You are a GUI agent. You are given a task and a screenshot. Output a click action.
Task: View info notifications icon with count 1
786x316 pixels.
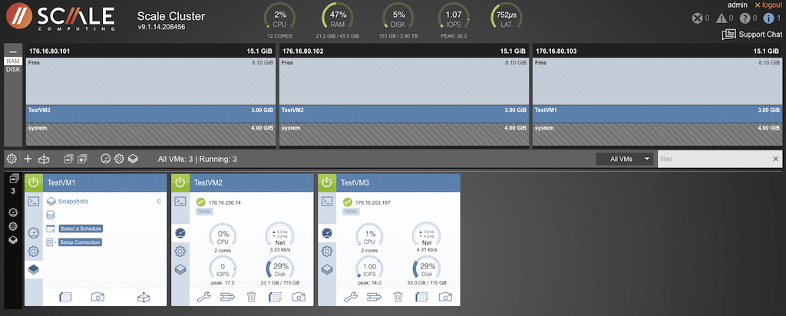coord(768,18)
